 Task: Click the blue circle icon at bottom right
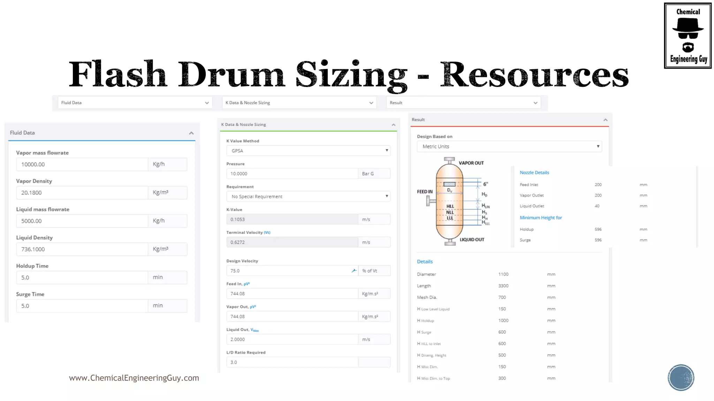[x=681, y=378]
